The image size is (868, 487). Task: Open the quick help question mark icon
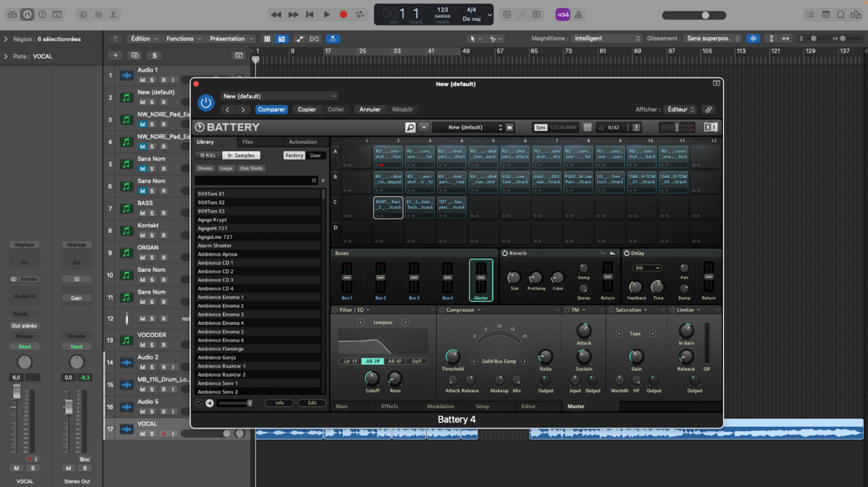pyautogui.click(x=42, y=14)
